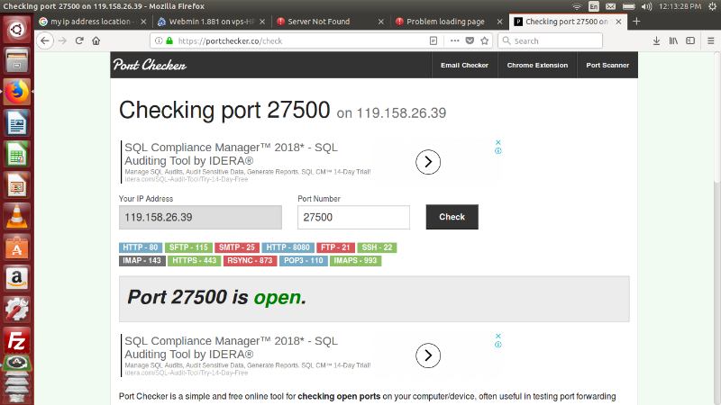Select the SSH - 22 port tag
This screenshot has height=405, width=721.
[376, 247]
